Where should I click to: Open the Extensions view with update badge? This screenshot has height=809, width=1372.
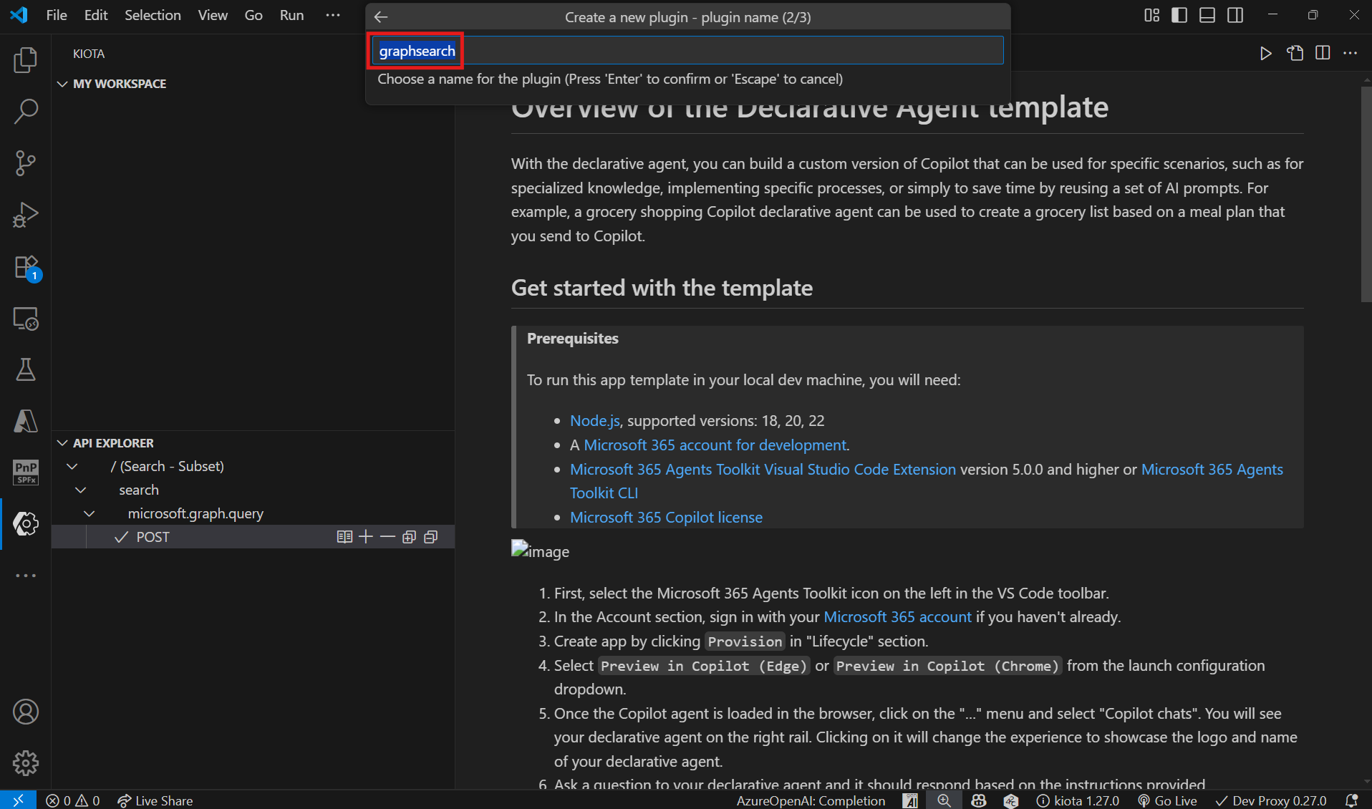point(26,267)
